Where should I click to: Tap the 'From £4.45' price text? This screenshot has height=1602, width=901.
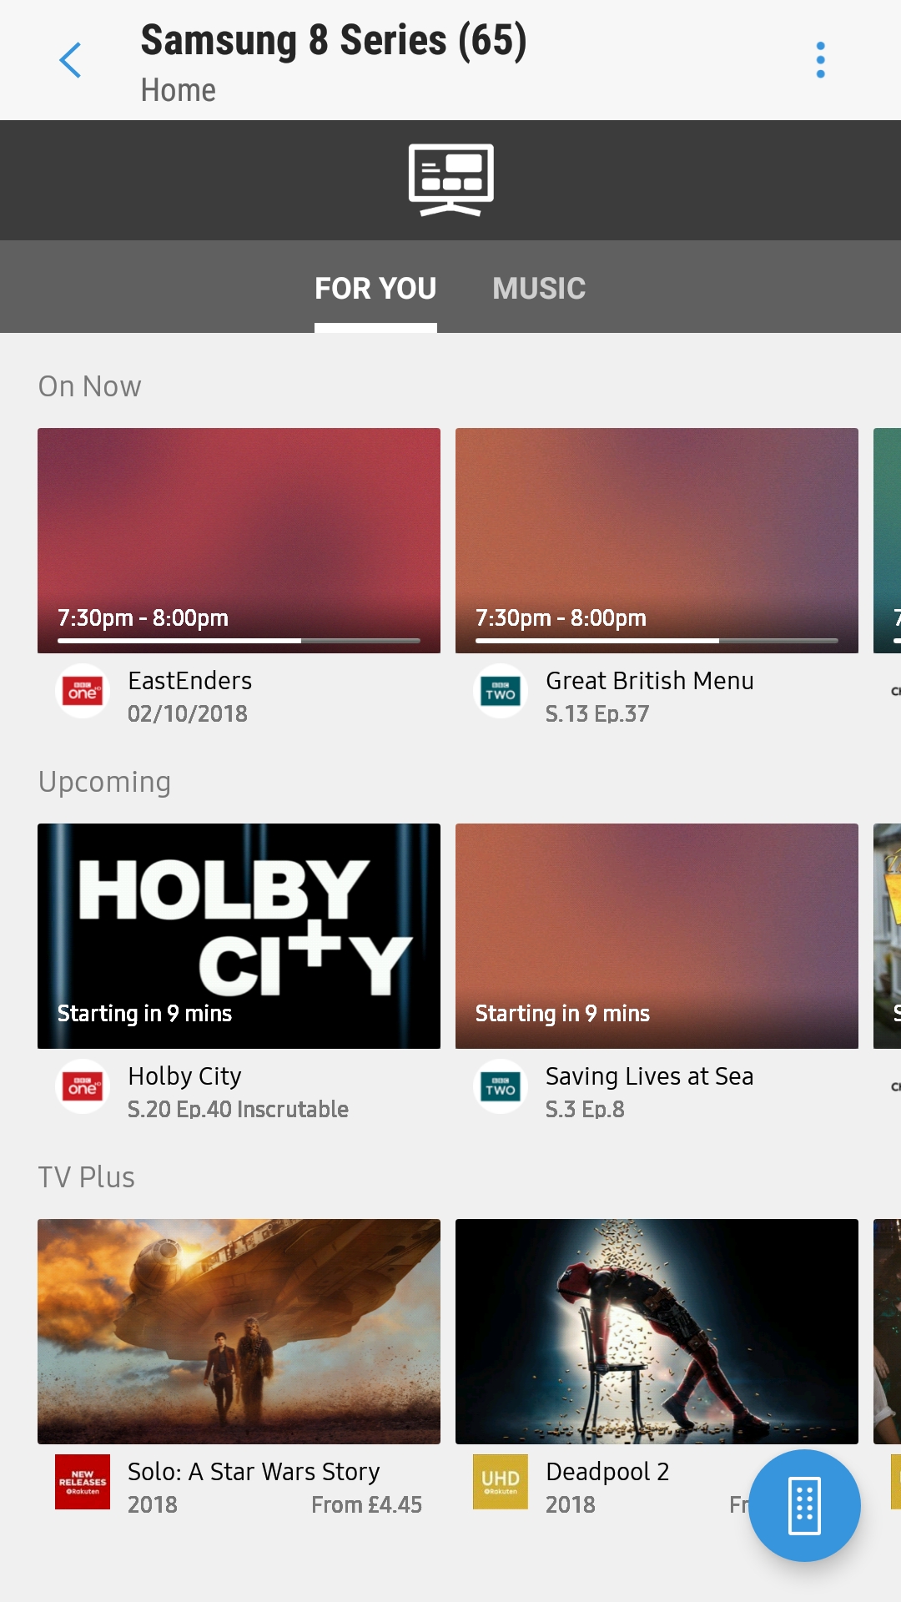point(367,1504)
